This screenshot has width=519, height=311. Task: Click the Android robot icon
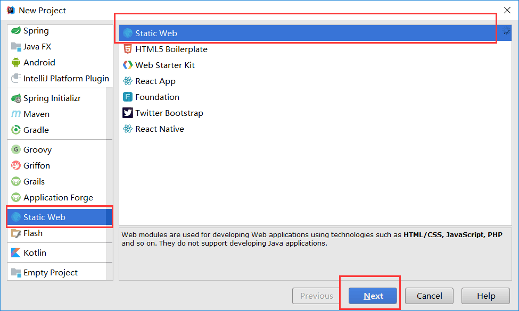point(16,62)
